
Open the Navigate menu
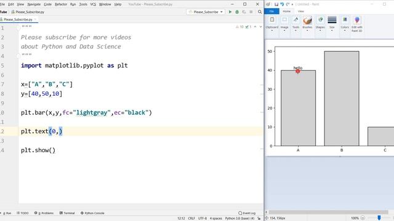pos(34,4)
